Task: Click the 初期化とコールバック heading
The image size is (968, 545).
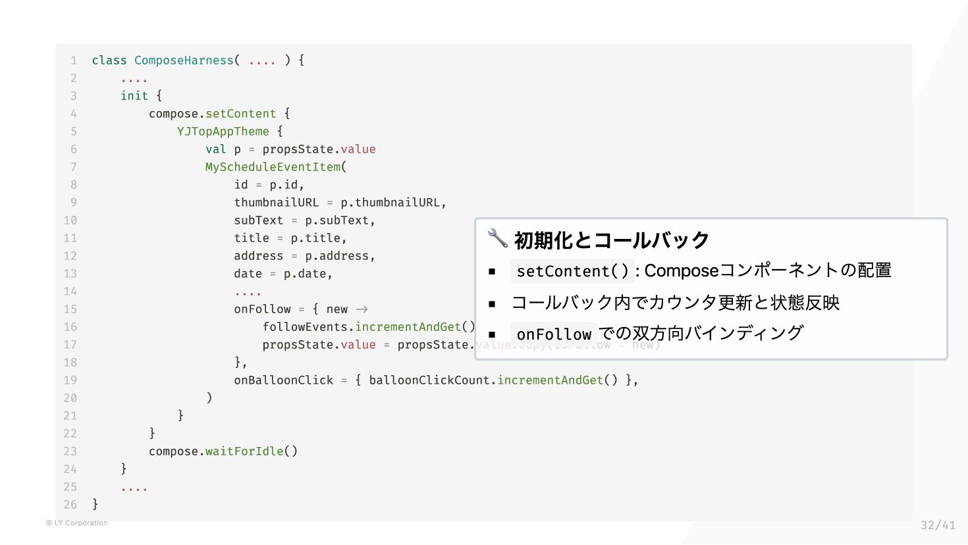Action: click(x=611, y=240)
